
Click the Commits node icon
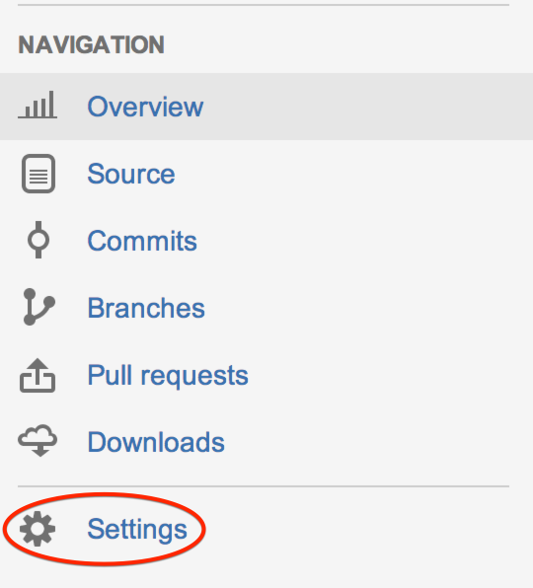[x=38, y=240]
